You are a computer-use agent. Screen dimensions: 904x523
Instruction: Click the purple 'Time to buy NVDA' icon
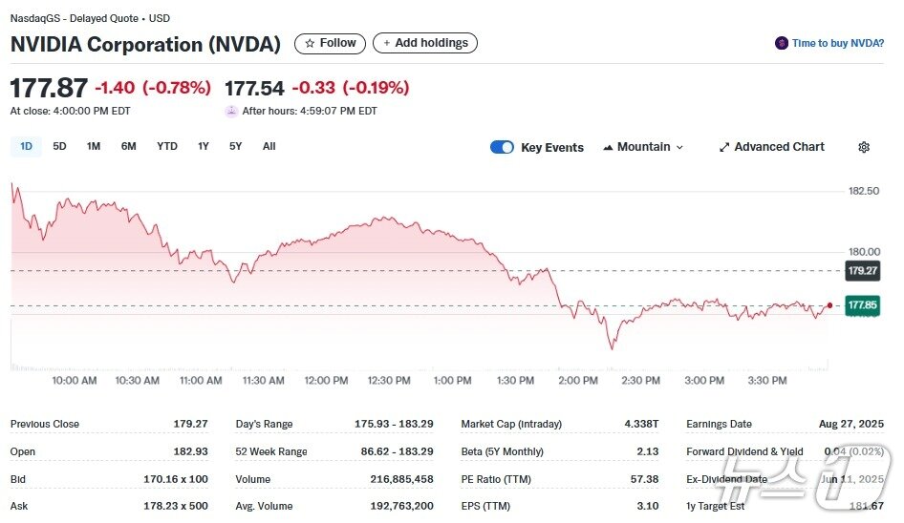(782, 44)
